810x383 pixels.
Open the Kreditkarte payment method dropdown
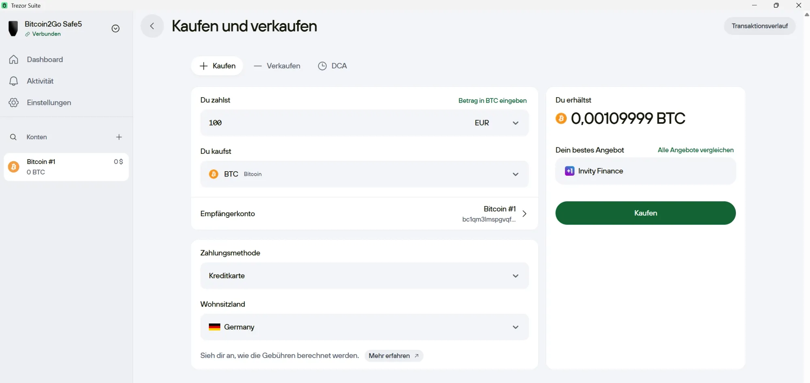516,276
